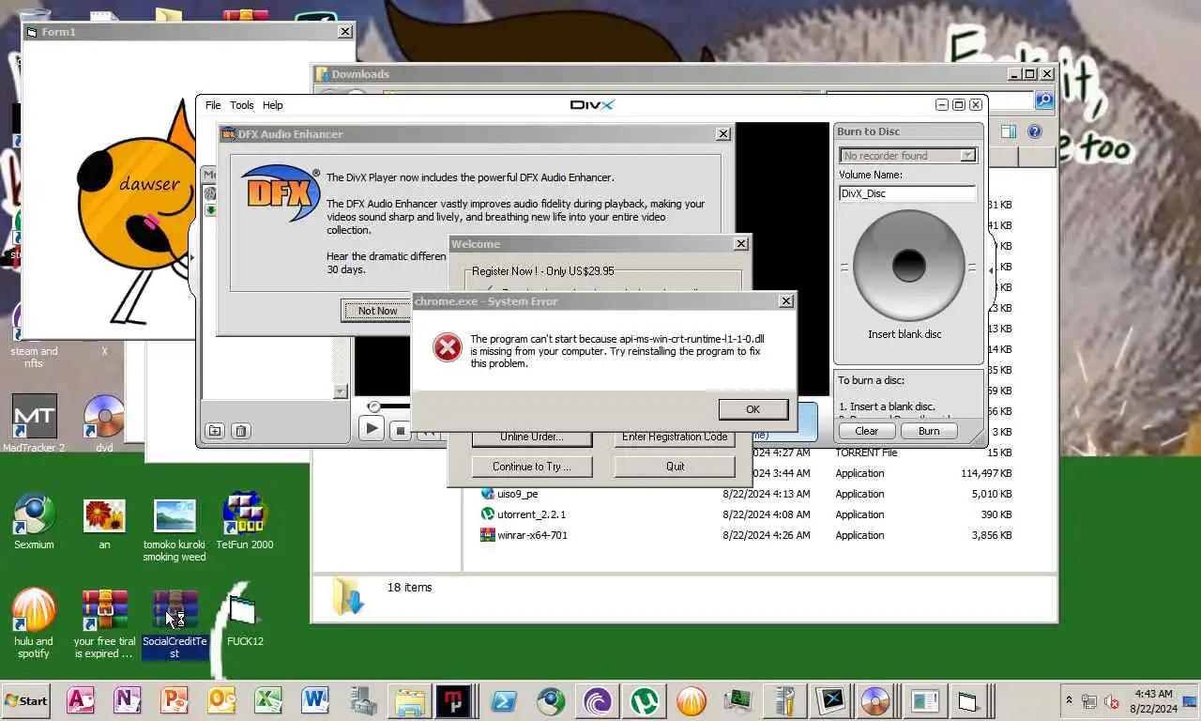Screen dimensions: 1201x721
Task: Click the DivX playlist trash icon
Action: pos(240,431)
